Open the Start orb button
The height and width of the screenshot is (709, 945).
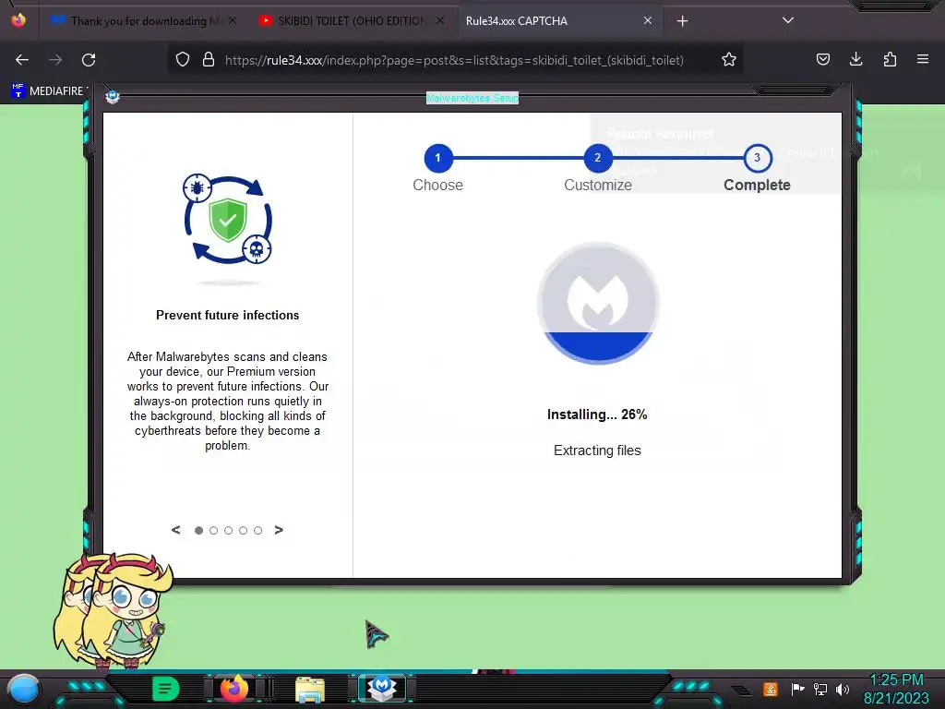[23, 689]
